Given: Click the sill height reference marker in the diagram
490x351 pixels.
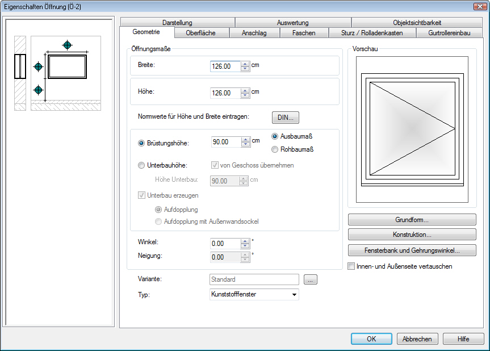Looking at the screenshot, I should (39, 90).
